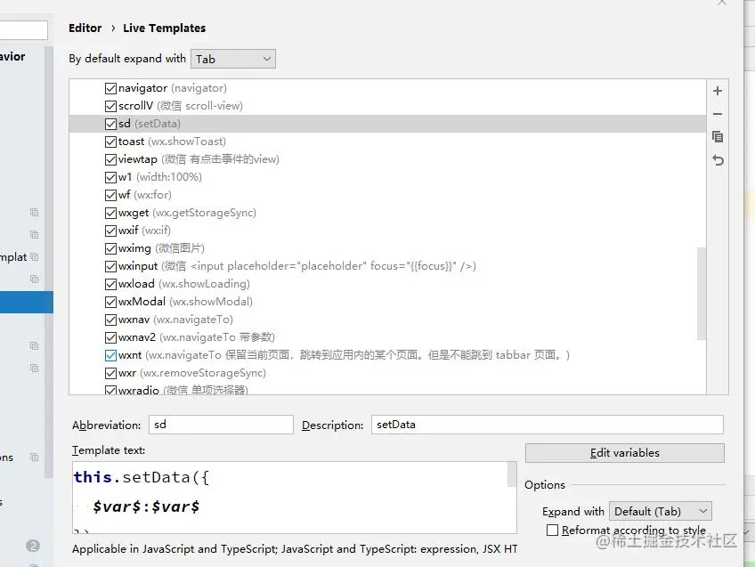
Task: Uncheck the navigator template checkbox
Action: click(x=110, y=88)
